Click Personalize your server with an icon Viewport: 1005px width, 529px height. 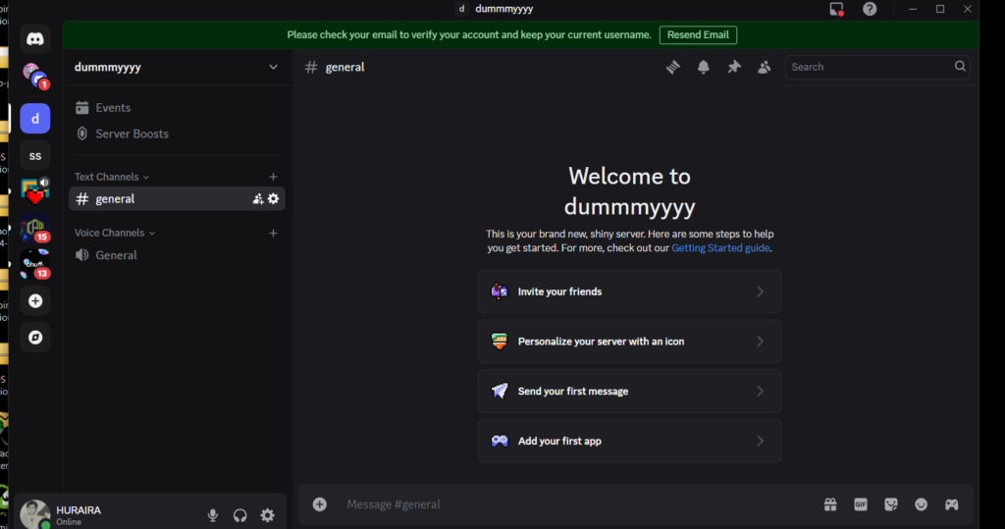(629, 342)
